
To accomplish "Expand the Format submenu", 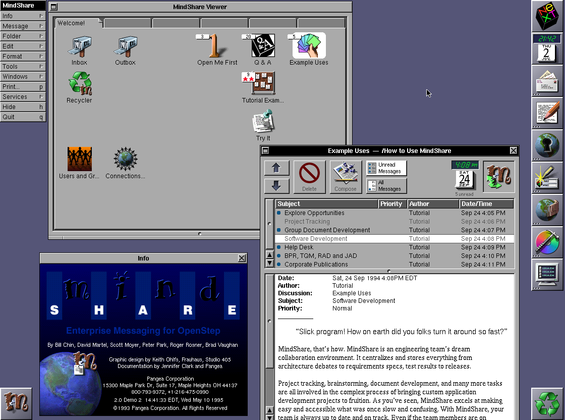I will click(x=23, y=57).
